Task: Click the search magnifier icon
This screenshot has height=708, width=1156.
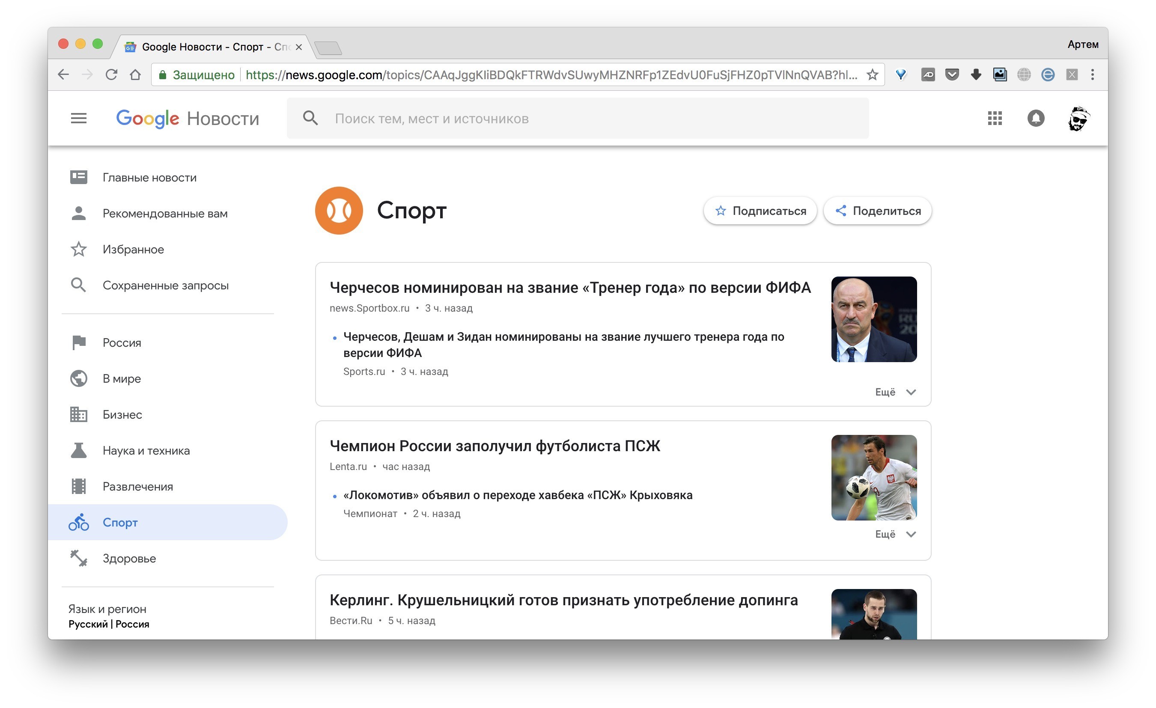Action: (x=310, y=118)
